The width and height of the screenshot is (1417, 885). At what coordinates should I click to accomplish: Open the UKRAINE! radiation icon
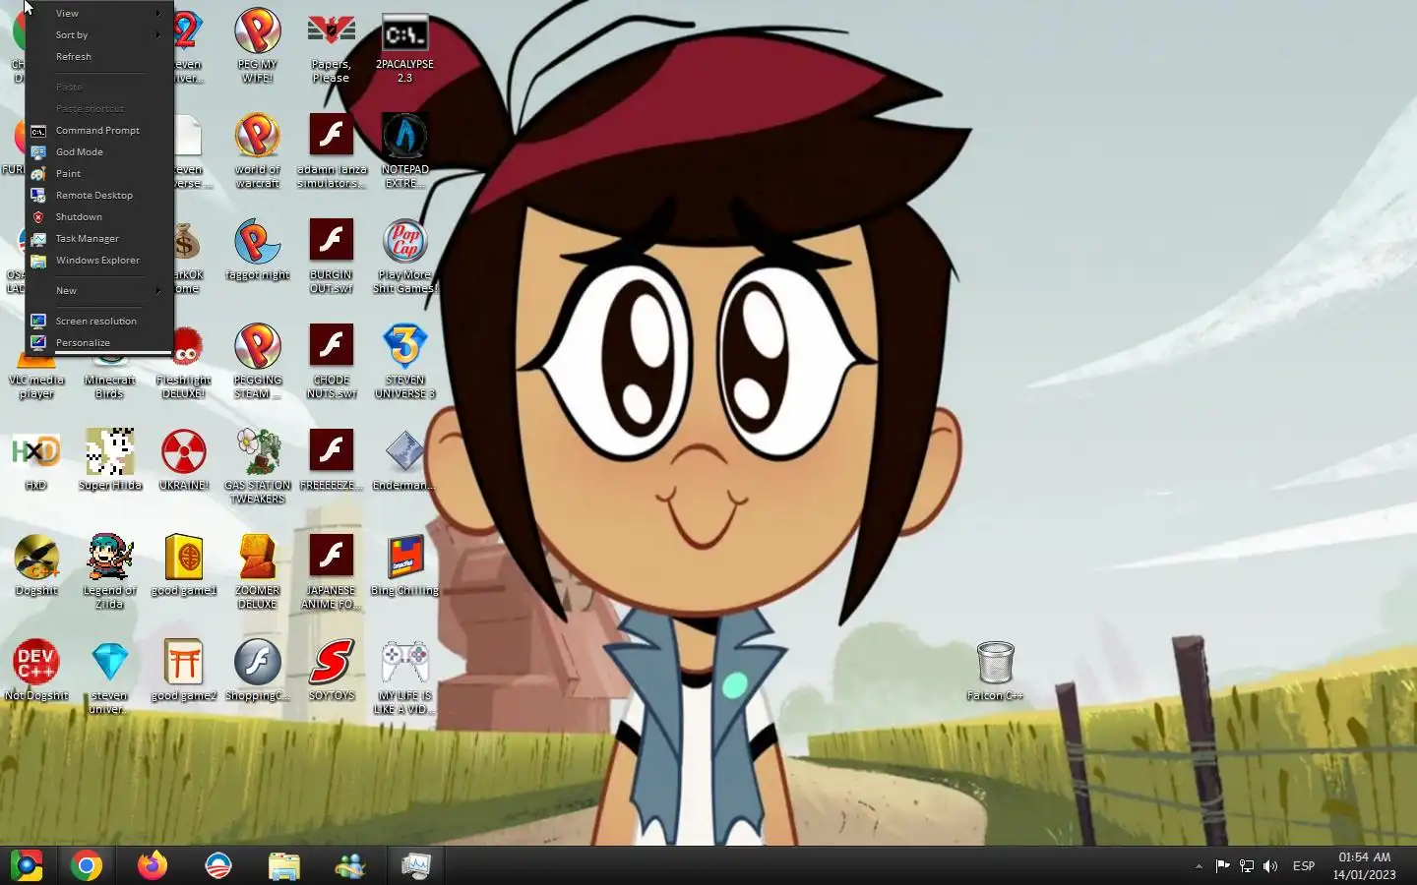[x=183, y=459]
